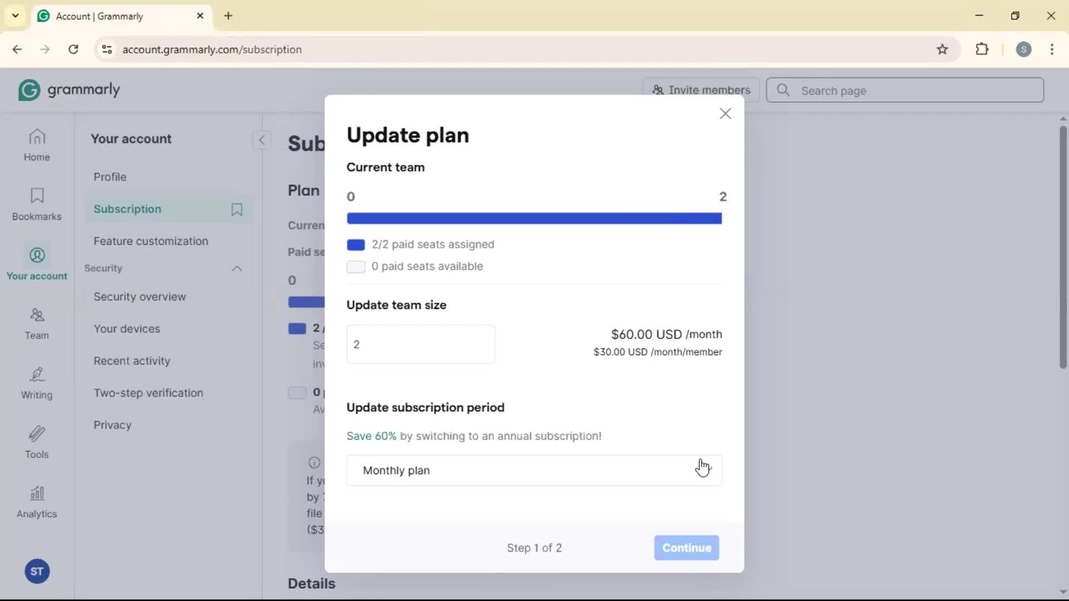1069x601 pixels.
Task: Open the Profile menu item
Action: [110, 177]
